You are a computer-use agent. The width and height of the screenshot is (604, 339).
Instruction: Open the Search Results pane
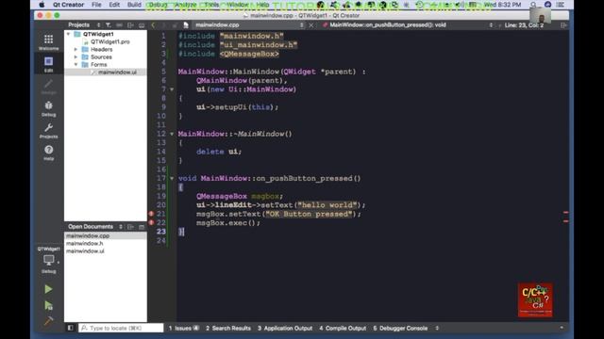click(x=228, y=329)
